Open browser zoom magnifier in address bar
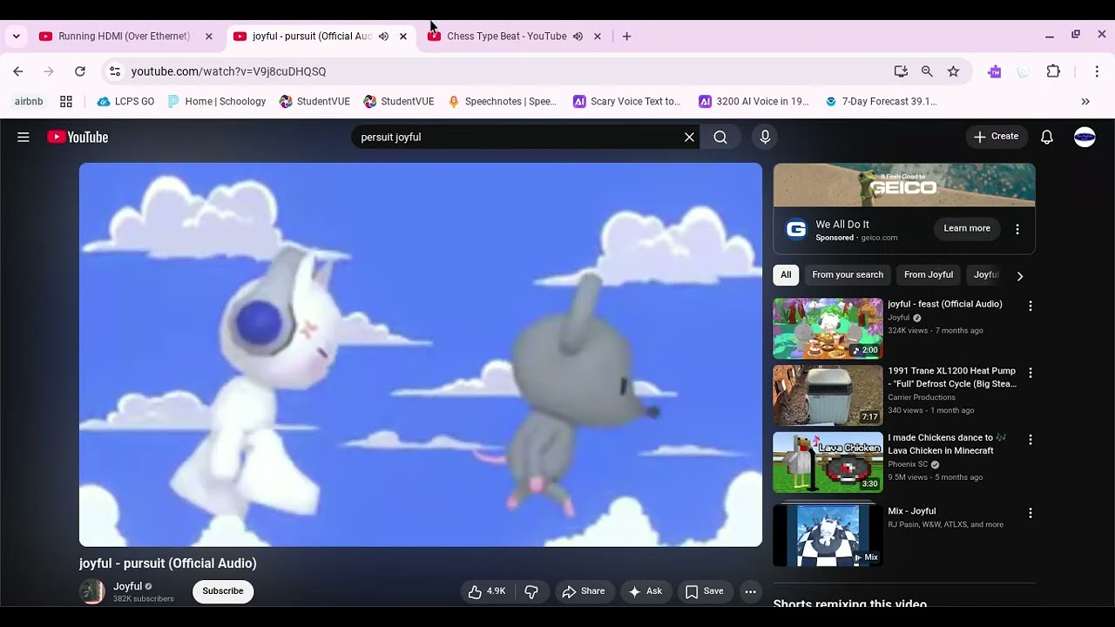1115x627 pixels. point(927,71)
